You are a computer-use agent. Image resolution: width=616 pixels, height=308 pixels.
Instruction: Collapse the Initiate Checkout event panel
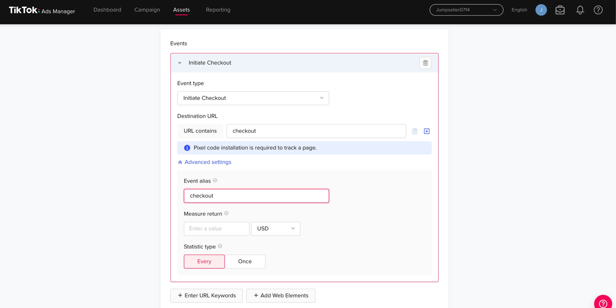pyautogui.click(x=180, y=63)
